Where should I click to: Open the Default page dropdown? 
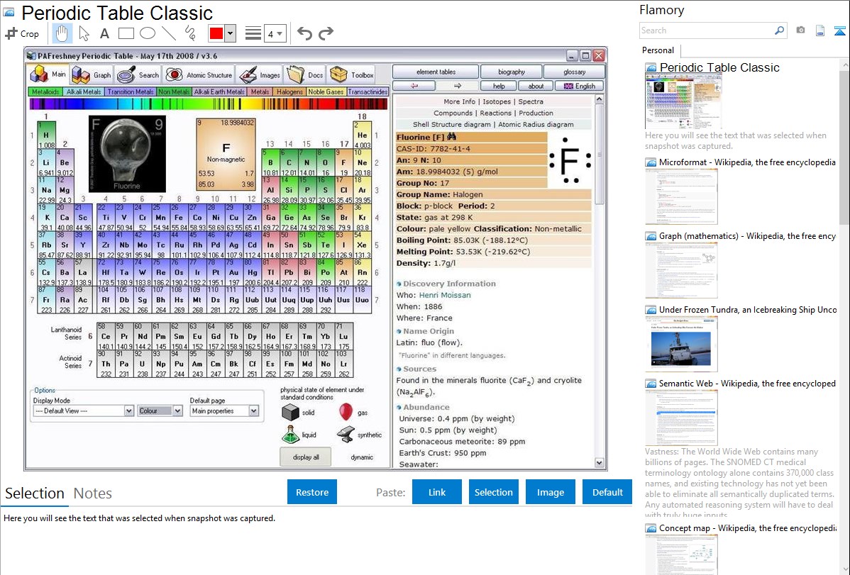224,411
